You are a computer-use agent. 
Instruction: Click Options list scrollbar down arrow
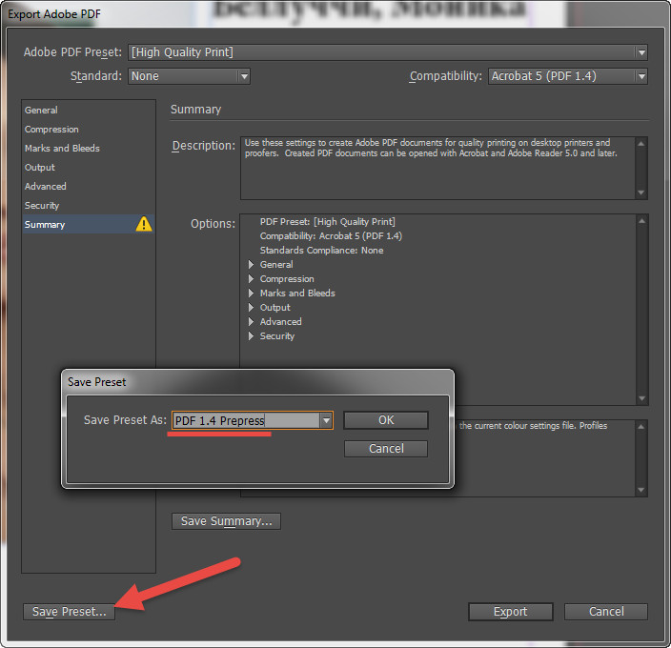pyautogui.click(x=641, y=398)
